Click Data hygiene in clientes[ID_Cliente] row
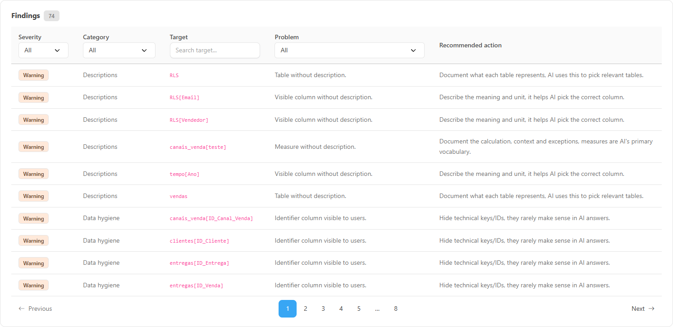The image size is (673, 327). 101,240
